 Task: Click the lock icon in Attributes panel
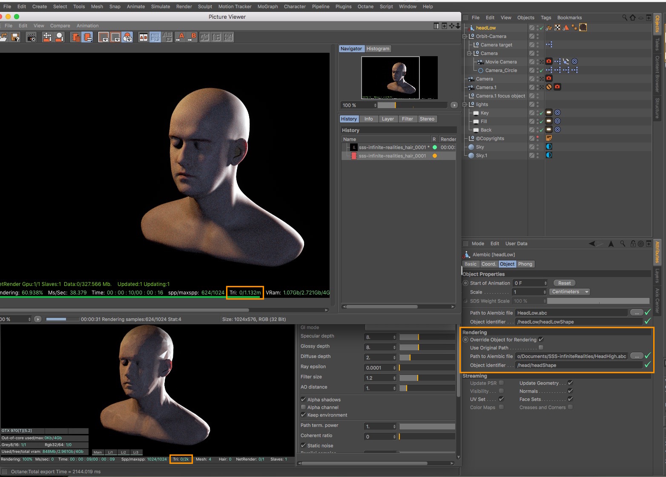(x=633, y=244)
